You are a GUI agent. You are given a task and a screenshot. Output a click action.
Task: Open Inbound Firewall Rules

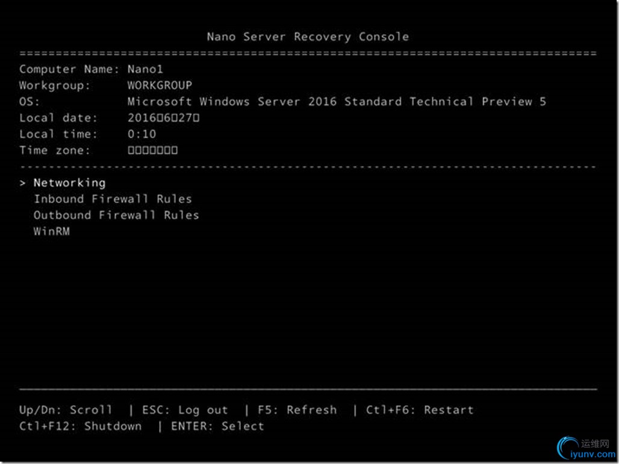click(113, 199)
